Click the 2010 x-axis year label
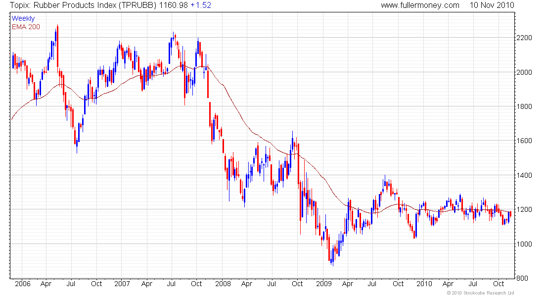Screen dimensions: 544x297 424,284
